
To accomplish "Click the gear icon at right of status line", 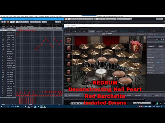I will (x=164, y=22).
